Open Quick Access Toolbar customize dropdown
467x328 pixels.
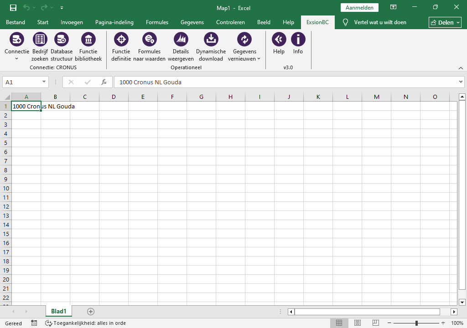coord(62,8)
